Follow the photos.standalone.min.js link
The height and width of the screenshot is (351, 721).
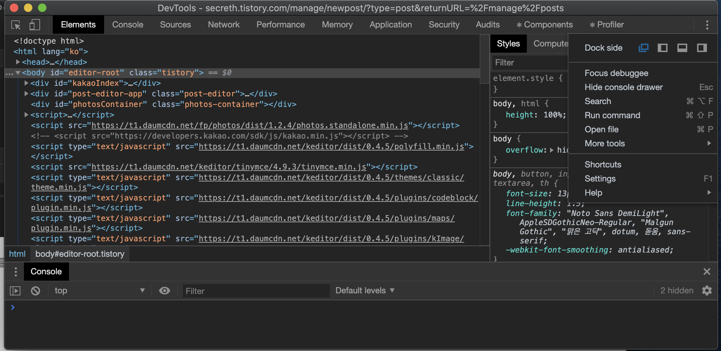click(250, 126)
